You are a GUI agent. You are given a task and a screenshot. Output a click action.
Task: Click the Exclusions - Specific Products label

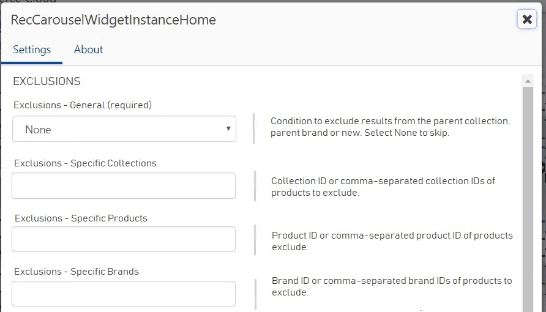81,218
